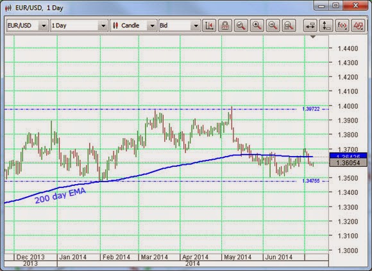Maximize the chart window
The width and height of the screenshot is (372, 271).
(x=335, y=5)
